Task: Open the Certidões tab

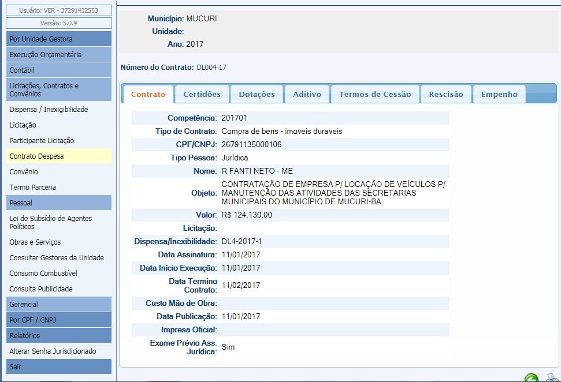Action: [202, 94]
